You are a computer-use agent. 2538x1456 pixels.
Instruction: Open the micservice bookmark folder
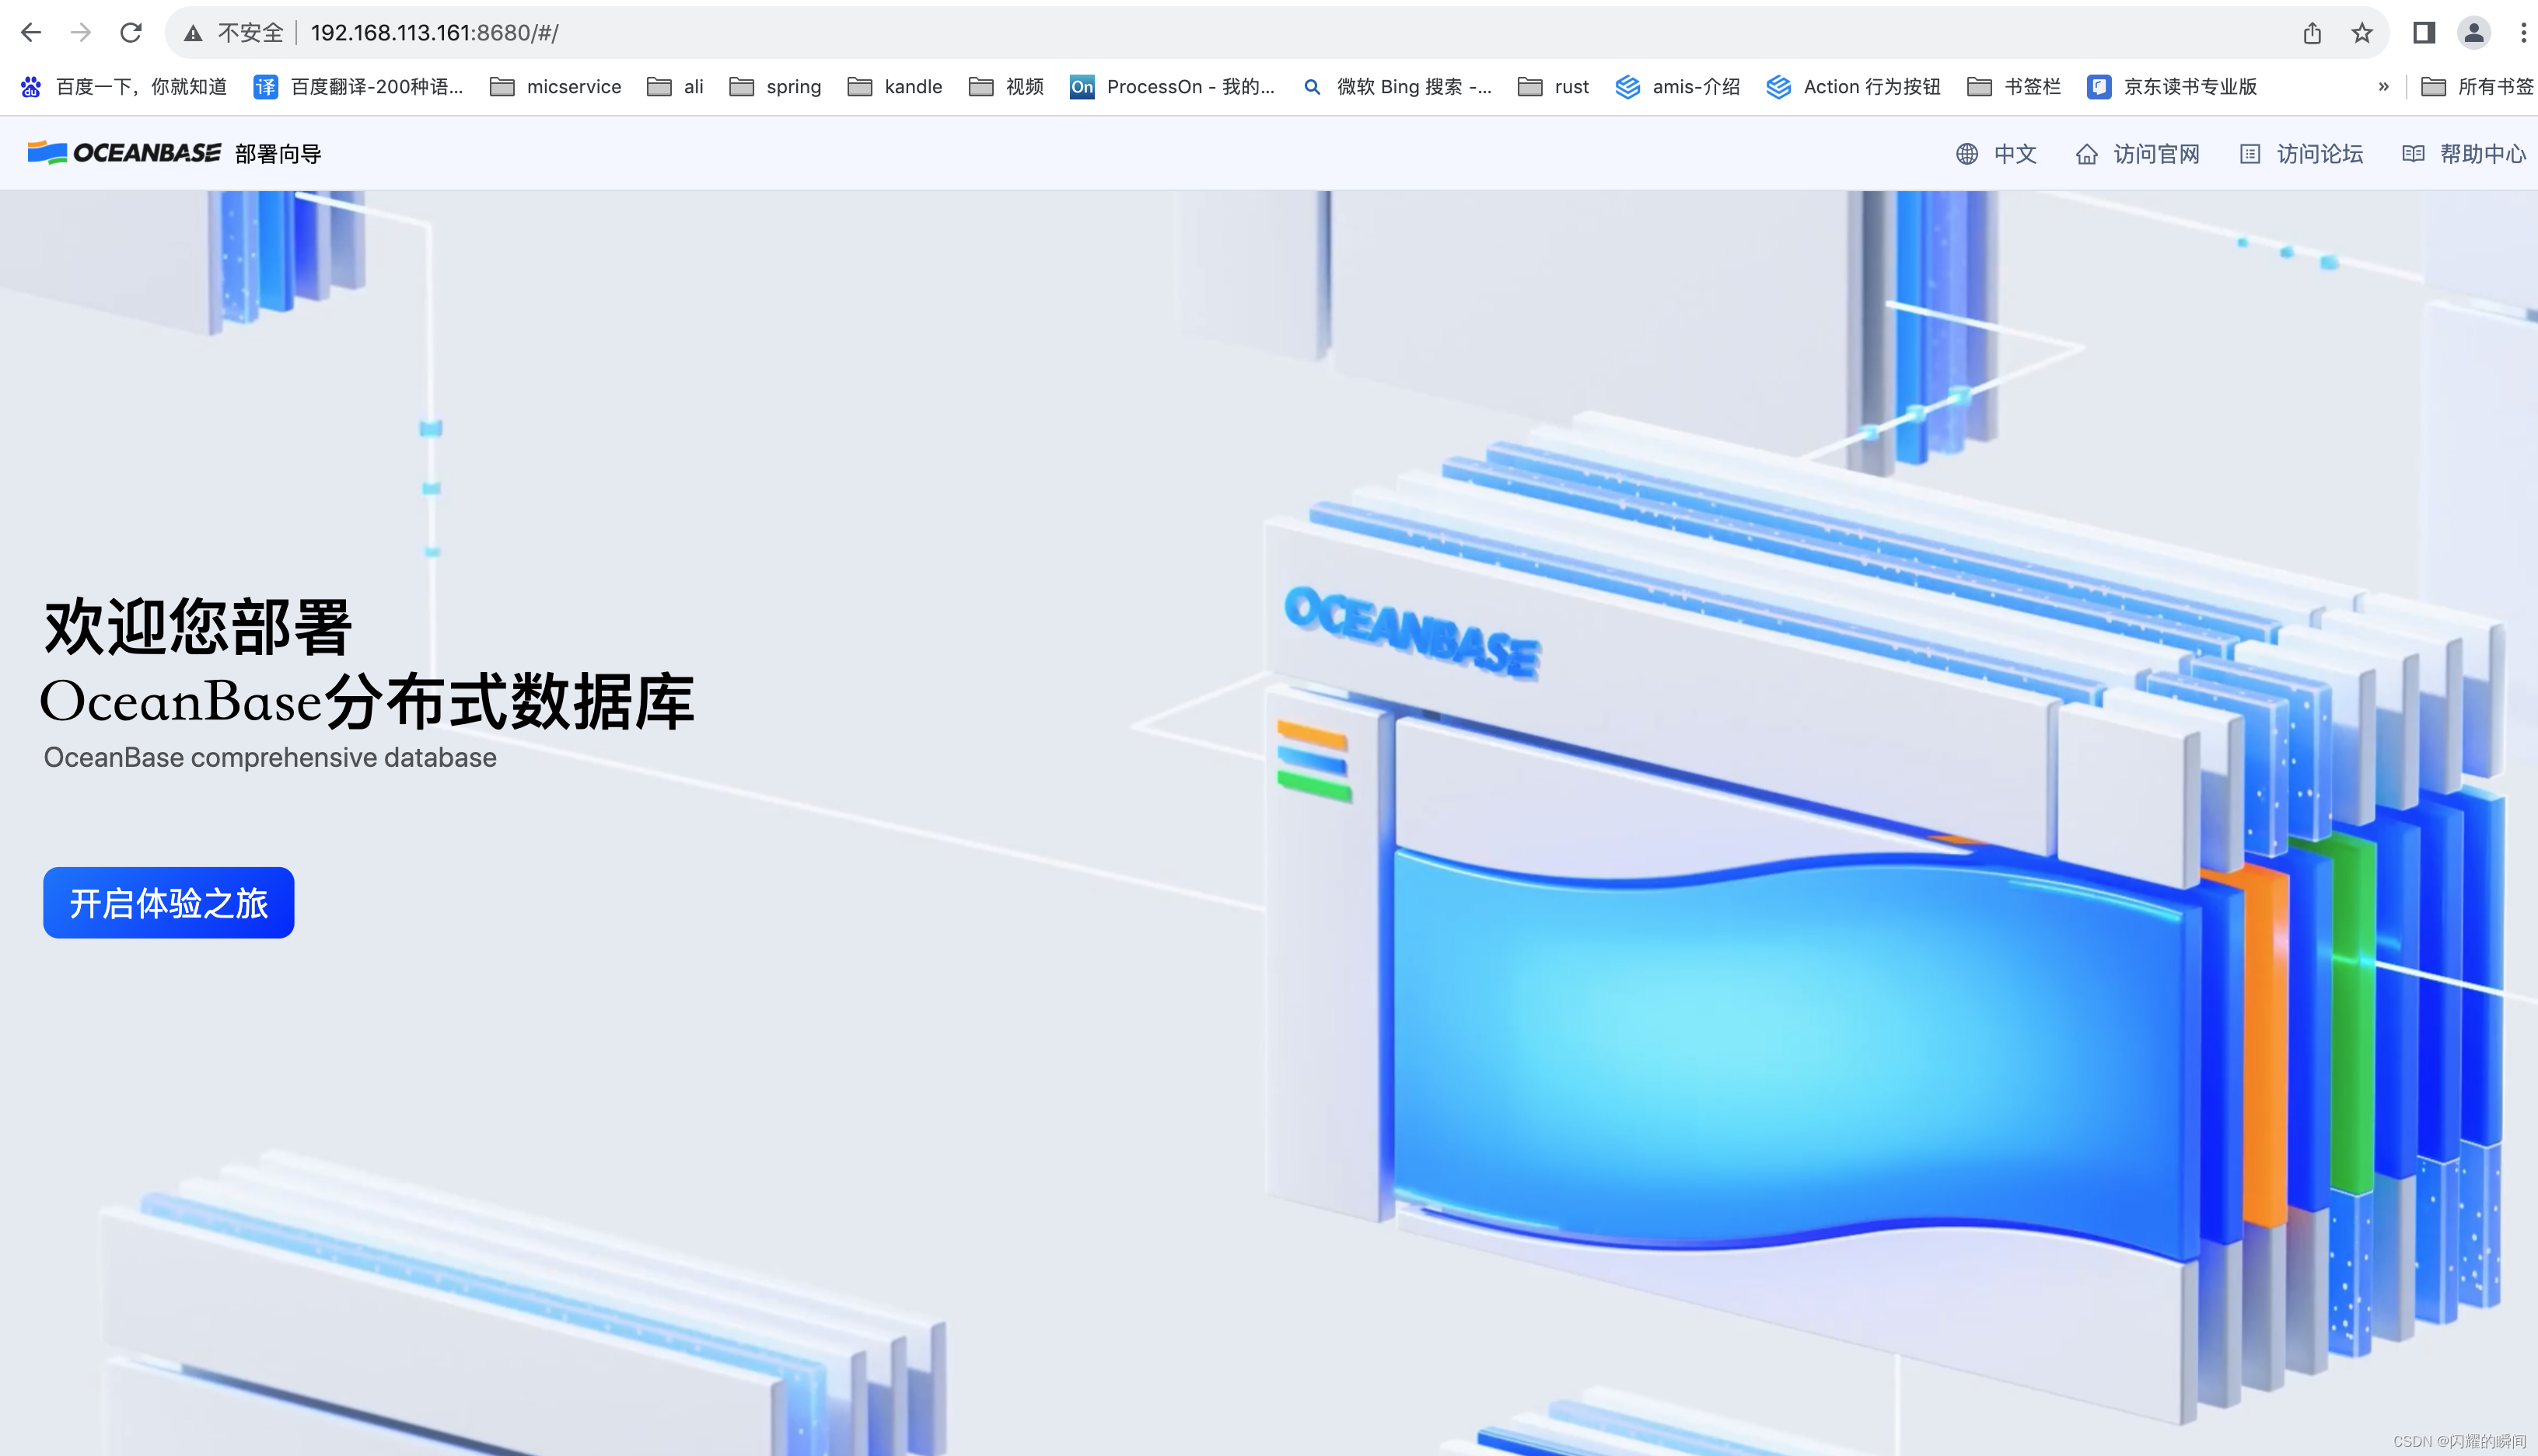555,87
